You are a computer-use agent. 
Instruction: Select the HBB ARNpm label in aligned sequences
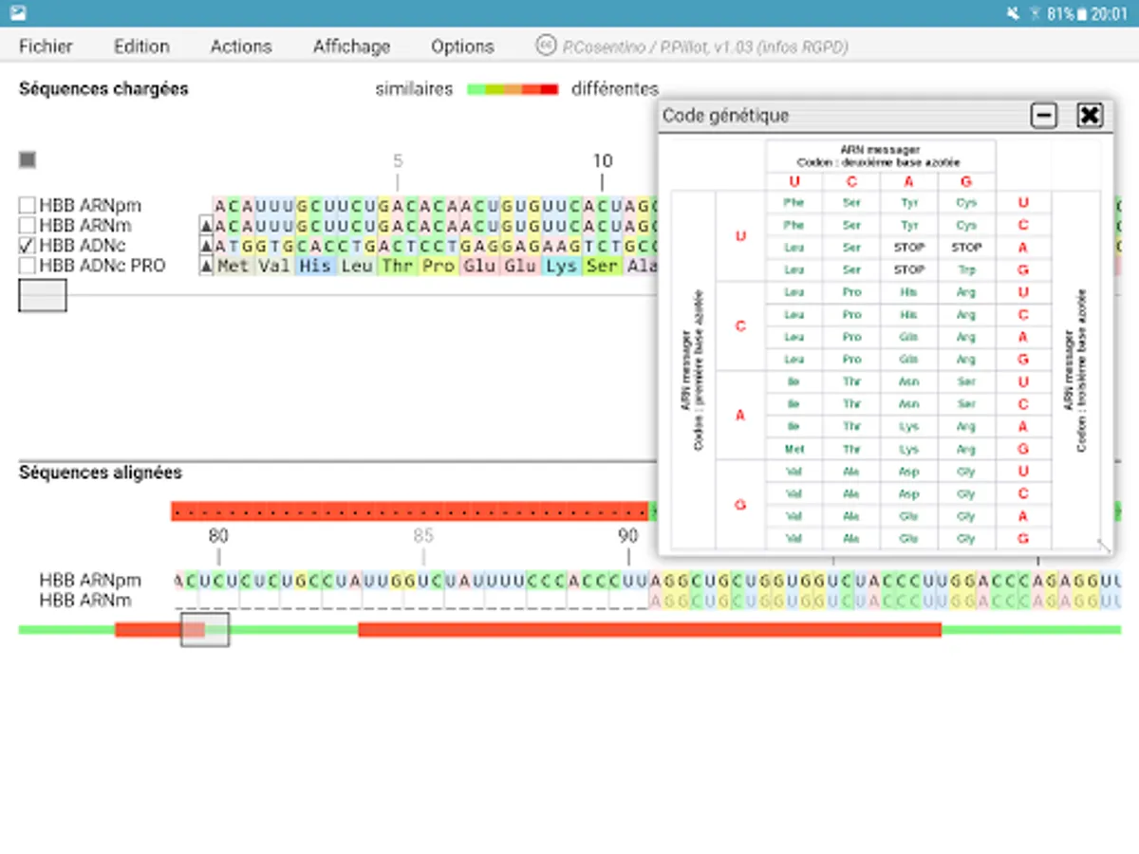(90, 580)
